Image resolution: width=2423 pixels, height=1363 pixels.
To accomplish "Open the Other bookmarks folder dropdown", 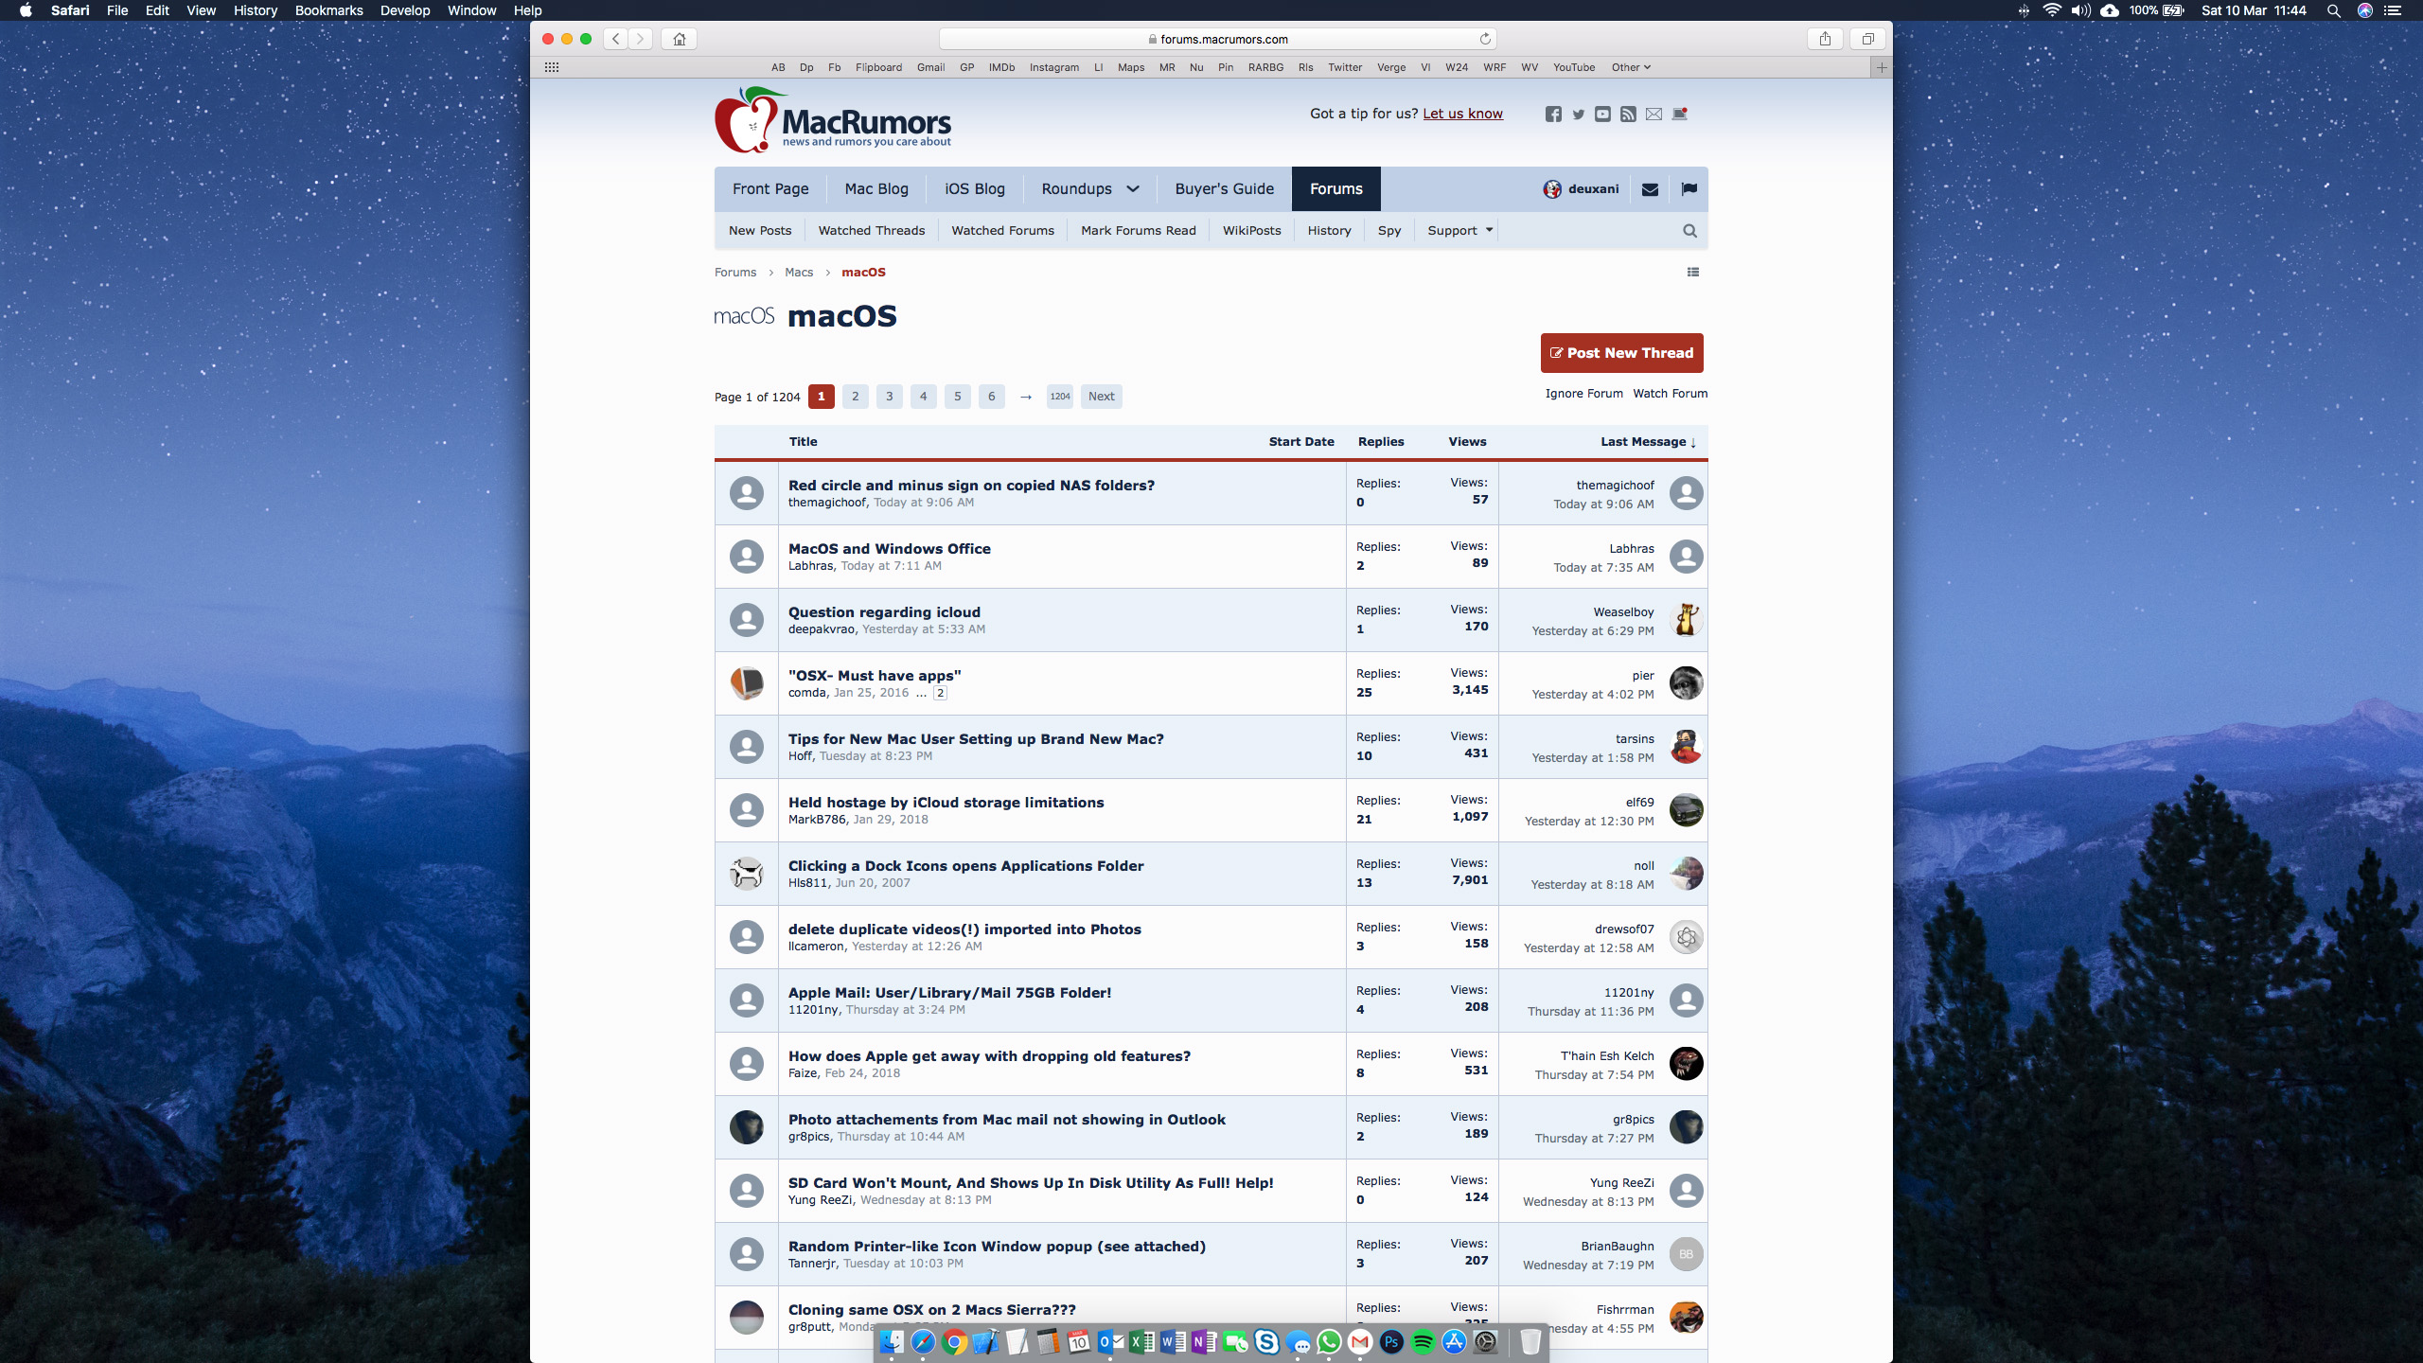I will click(x=1631, y=67).
